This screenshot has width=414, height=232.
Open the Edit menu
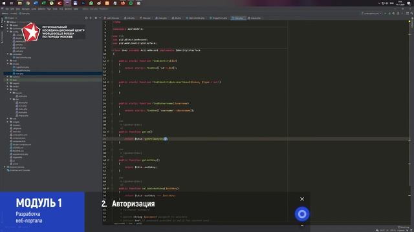pos(12,9)
